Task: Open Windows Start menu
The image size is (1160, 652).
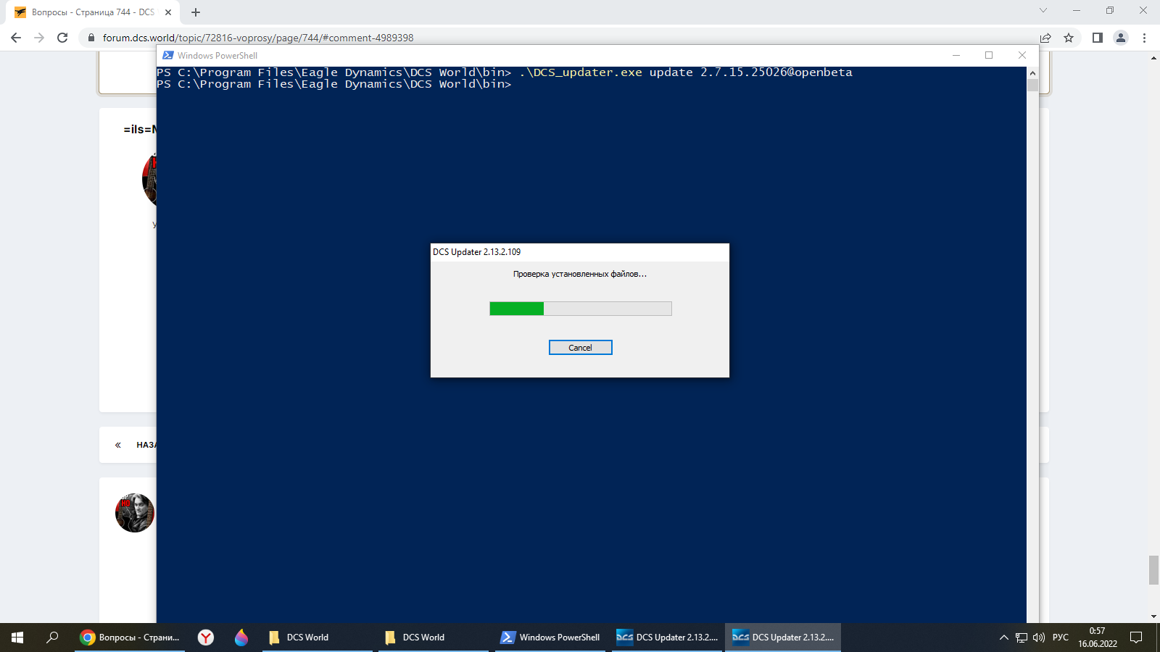Action: coord(17,638)
